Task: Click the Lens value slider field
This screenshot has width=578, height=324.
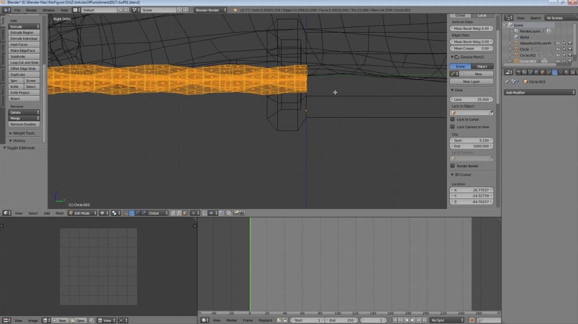Action: [471, 99]
